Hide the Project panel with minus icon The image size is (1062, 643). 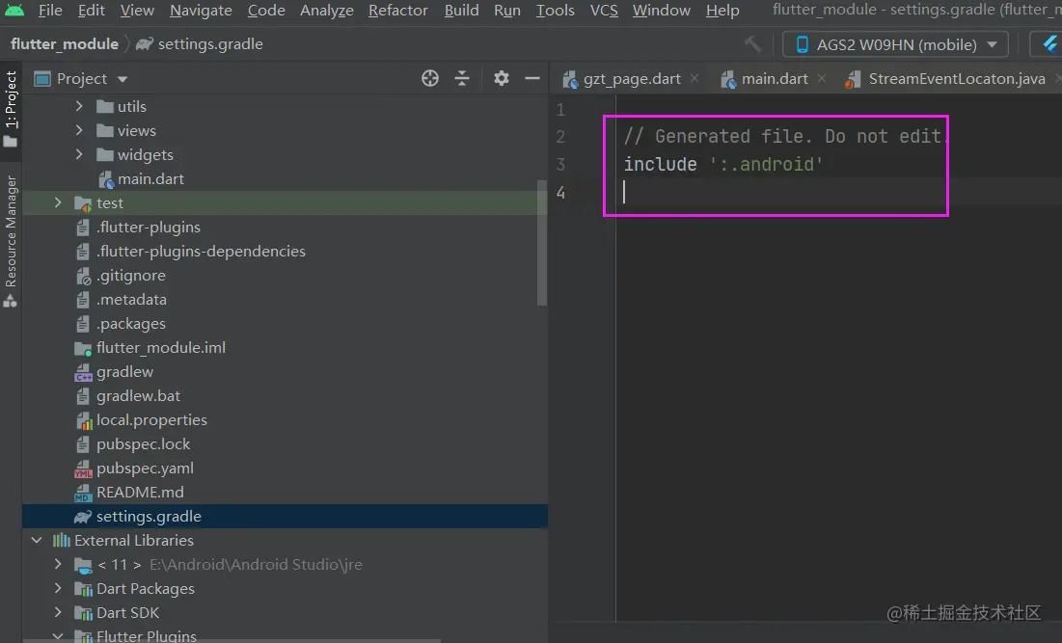coord(532,78)
